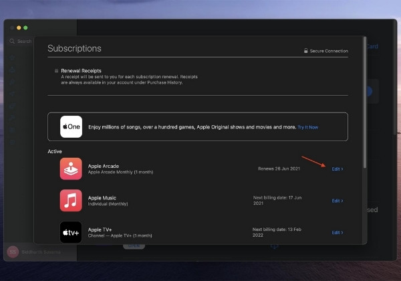Follow the Try It Now link
The height and width of the screenshot is (281, 401).
coord(308,127)
